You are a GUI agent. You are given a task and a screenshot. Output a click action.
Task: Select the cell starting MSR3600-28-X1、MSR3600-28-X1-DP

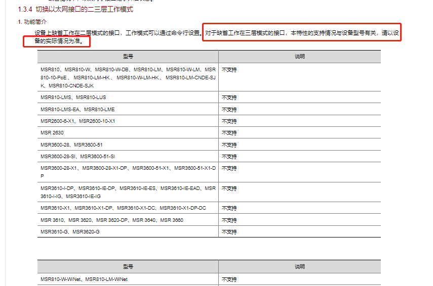128,172
